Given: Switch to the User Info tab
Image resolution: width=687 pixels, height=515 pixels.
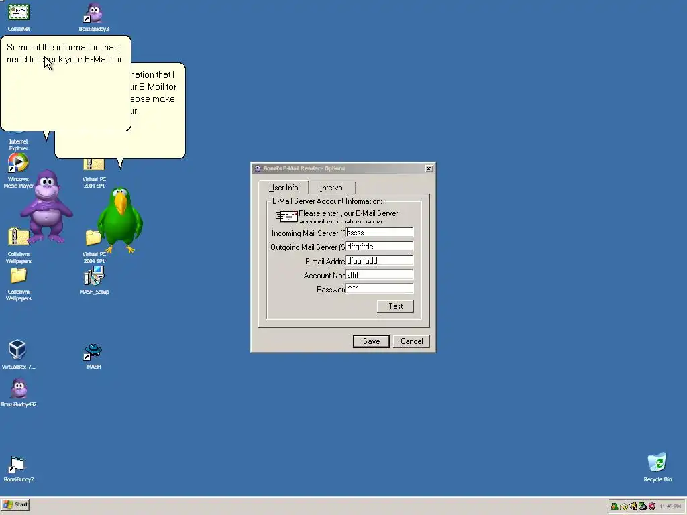Looking at the screenshot, I should point(284,188).
